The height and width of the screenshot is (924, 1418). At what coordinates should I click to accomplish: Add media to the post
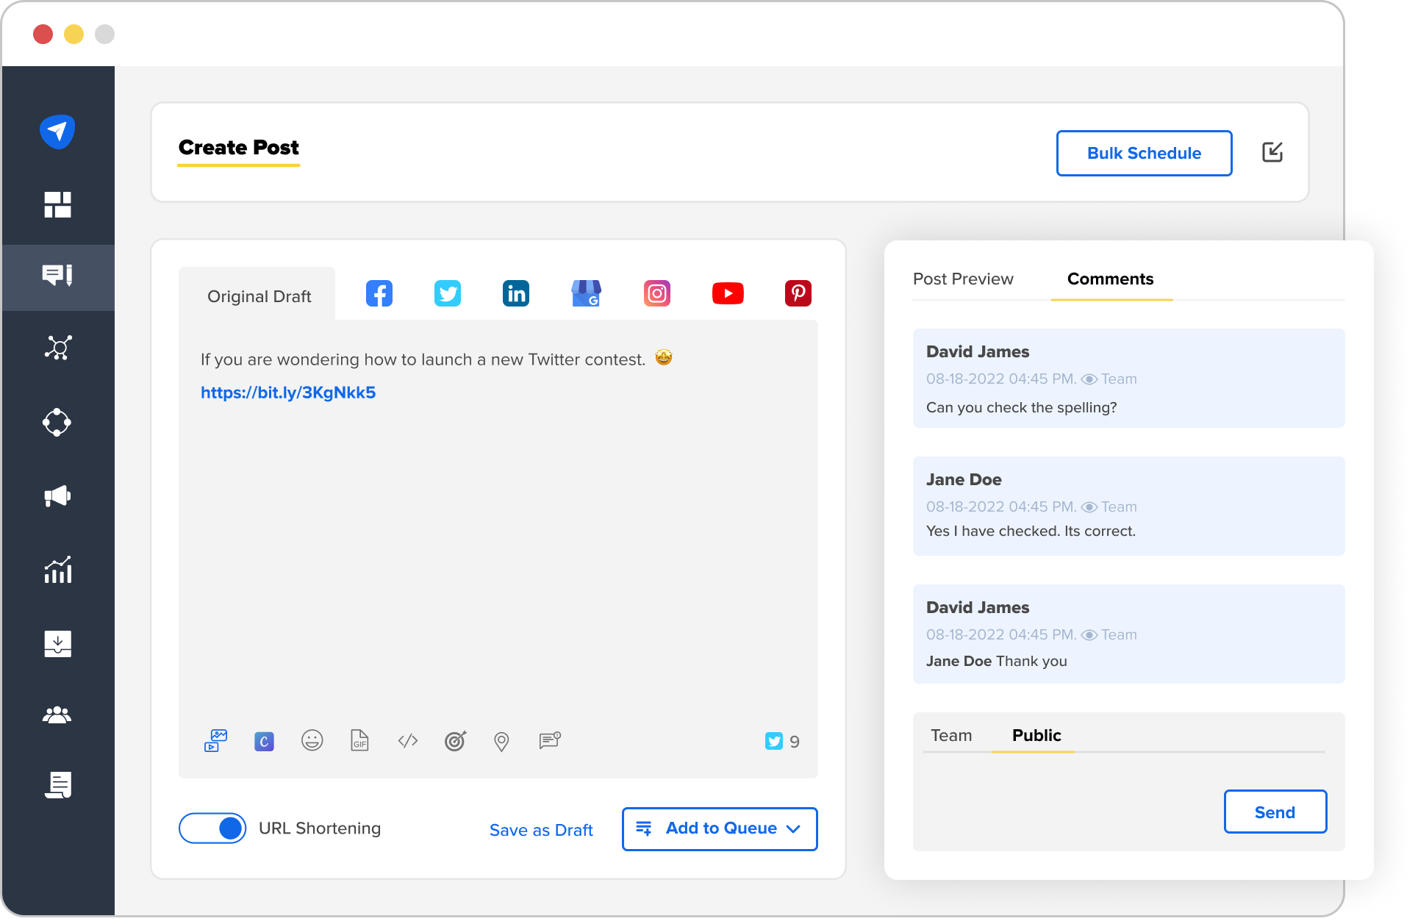[x=215, y=741]
